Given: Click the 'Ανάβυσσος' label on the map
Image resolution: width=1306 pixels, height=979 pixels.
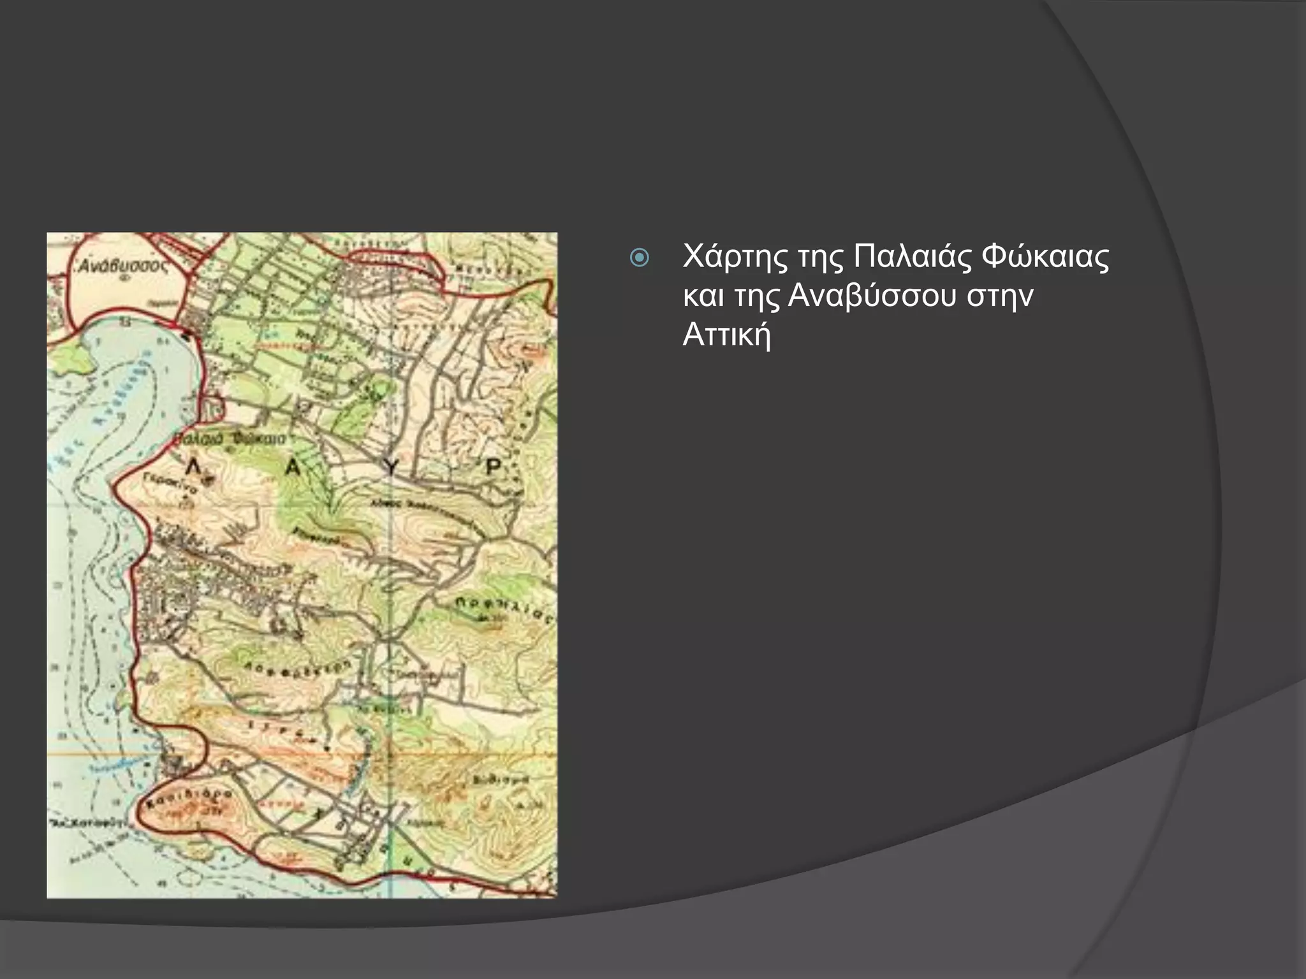Looking at the screenshot, I should click(122, 266).
